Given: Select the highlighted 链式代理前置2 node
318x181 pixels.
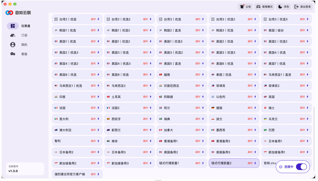Looking at the screenshot, I should (234, 163).
